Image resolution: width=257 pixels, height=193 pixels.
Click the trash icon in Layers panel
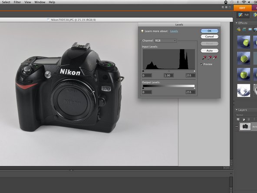coord(249,120)
